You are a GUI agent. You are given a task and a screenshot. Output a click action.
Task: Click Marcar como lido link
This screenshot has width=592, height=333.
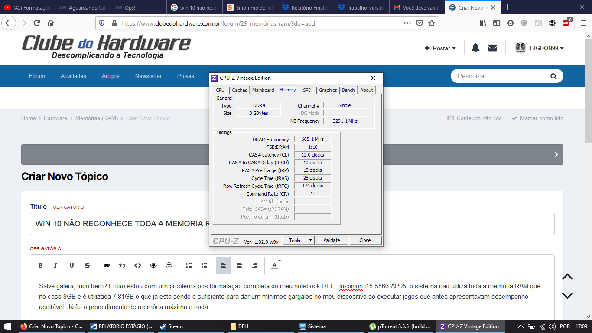[x=537, y=118]
